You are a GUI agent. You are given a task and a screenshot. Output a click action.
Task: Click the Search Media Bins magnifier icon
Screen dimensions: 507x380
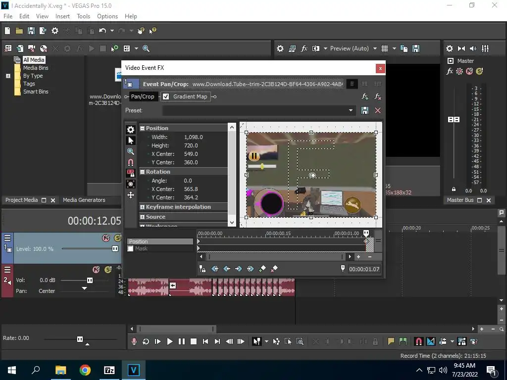(146, 48)
